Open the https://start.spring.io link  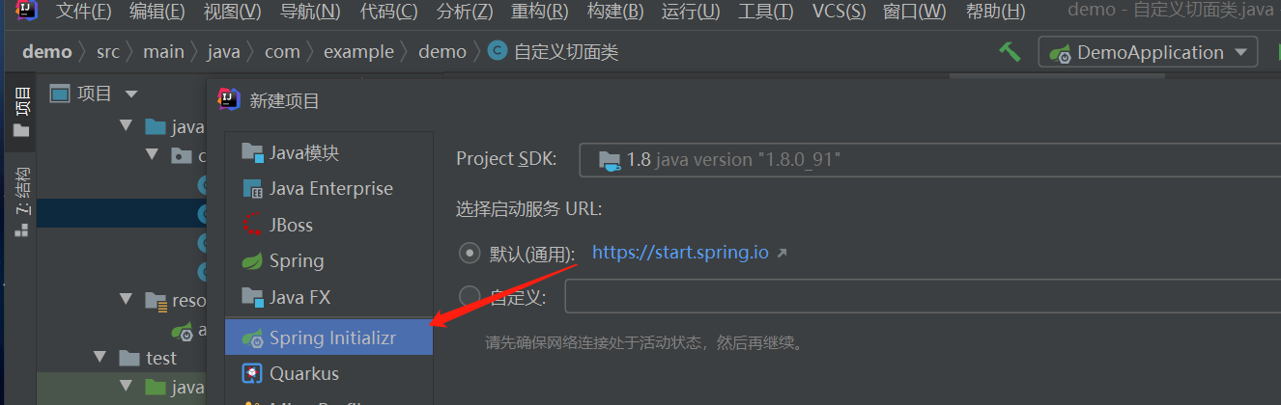pos(680,253)
